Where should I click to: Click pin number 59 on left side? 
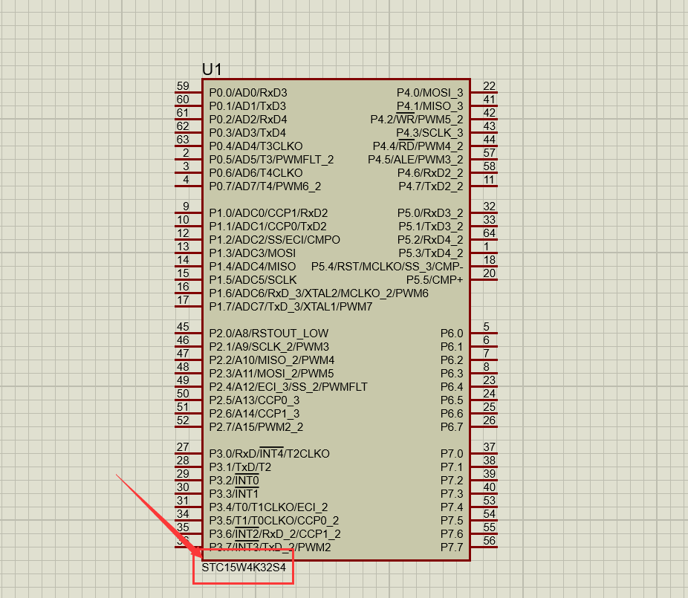point(183,86)
